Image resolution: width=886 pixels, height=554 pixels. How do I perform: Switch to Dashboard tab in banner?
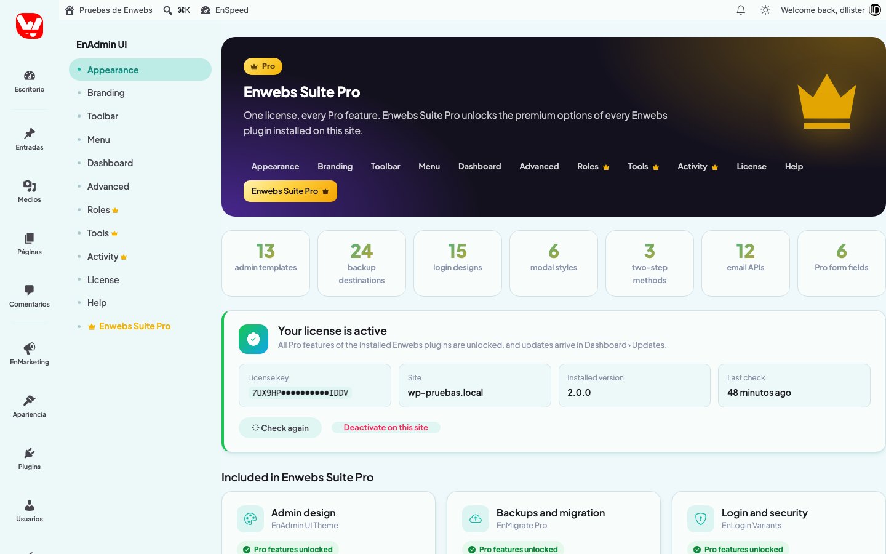[x=479, y=166]
